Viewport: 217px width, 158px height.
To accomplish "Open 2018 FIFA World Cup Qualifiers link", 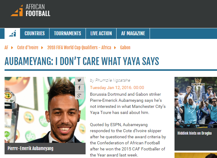I will [79, 47].
